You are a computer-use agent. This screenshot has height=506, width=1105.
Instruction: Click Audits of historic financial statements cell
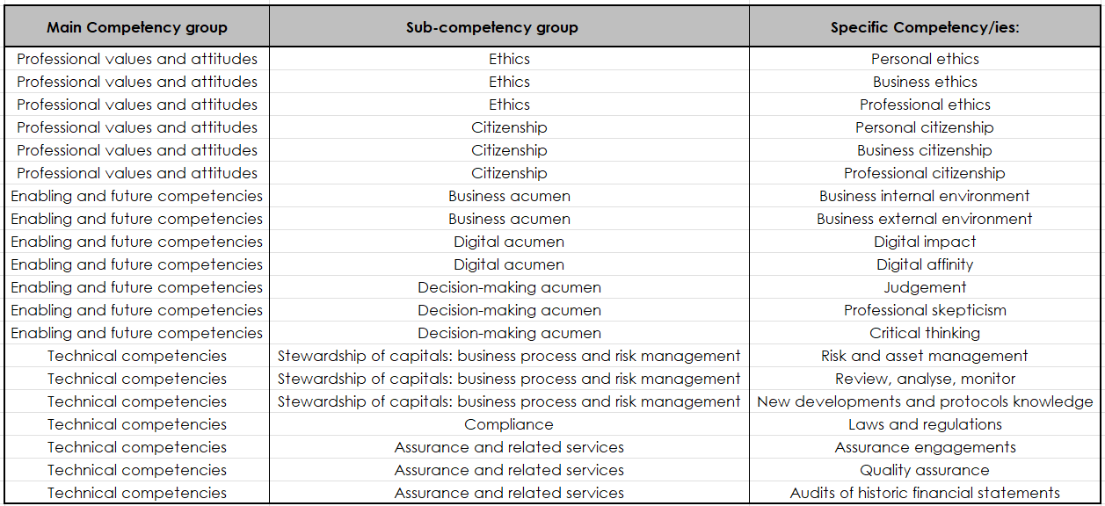pyautogui.click(x=925, y=493)
